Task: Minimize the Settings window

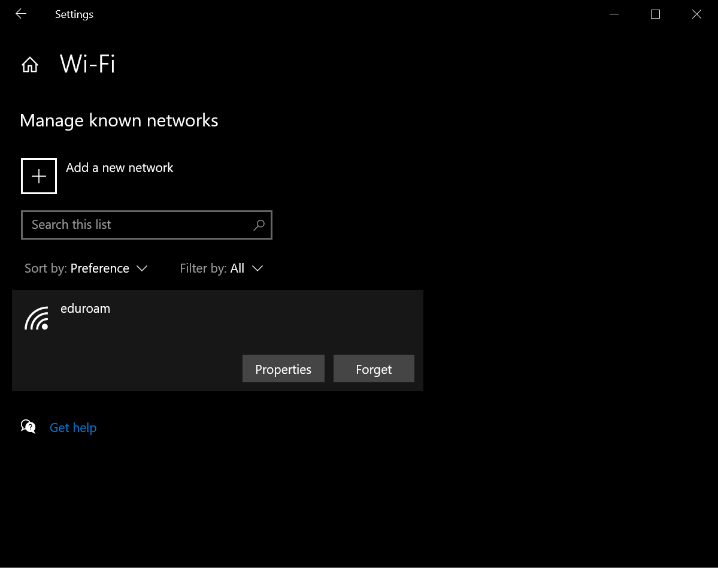Action: tap(614, 14)
